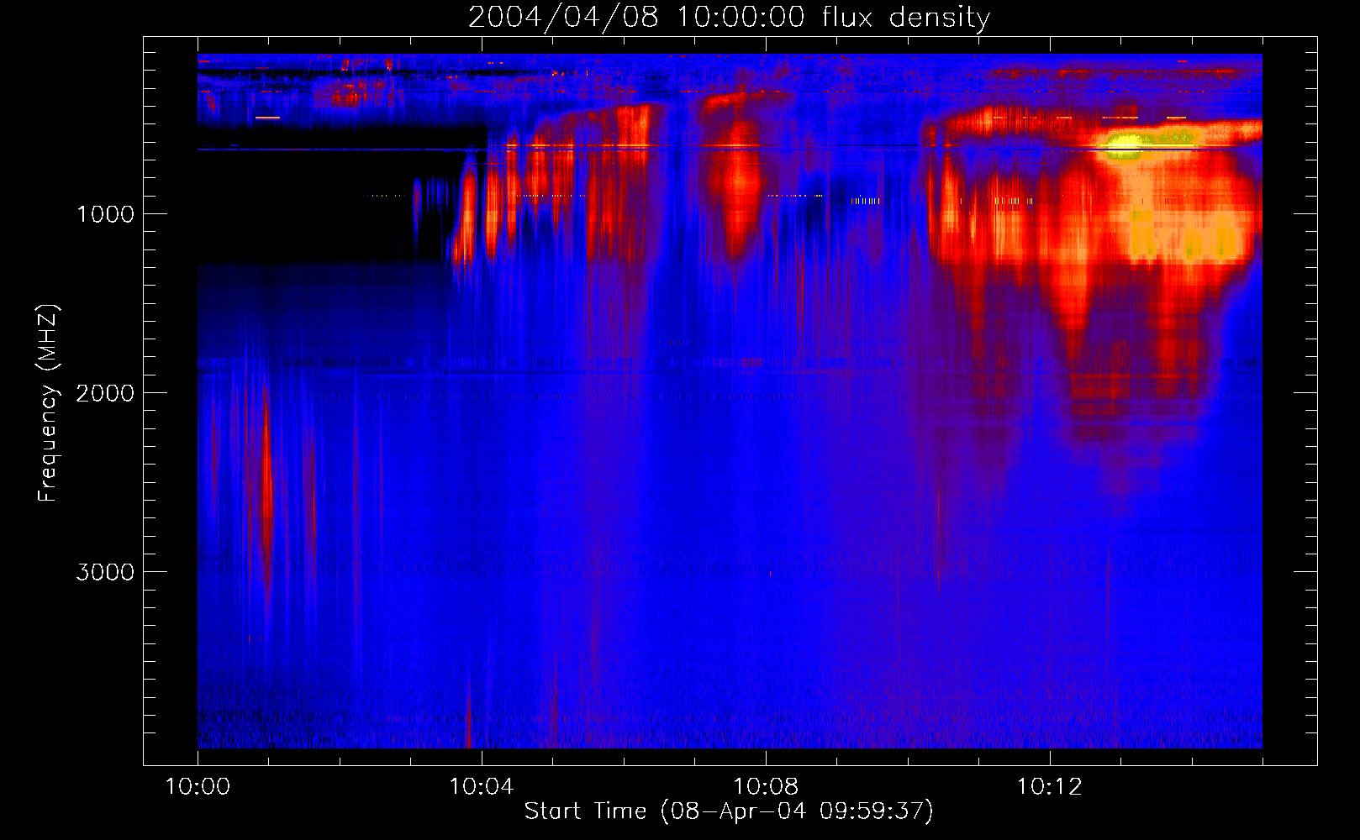Screen dimensions: 1360x840
Task: Click the red burst blob near 10:07:30 around 1000 MHz
Action: point(739,185)
